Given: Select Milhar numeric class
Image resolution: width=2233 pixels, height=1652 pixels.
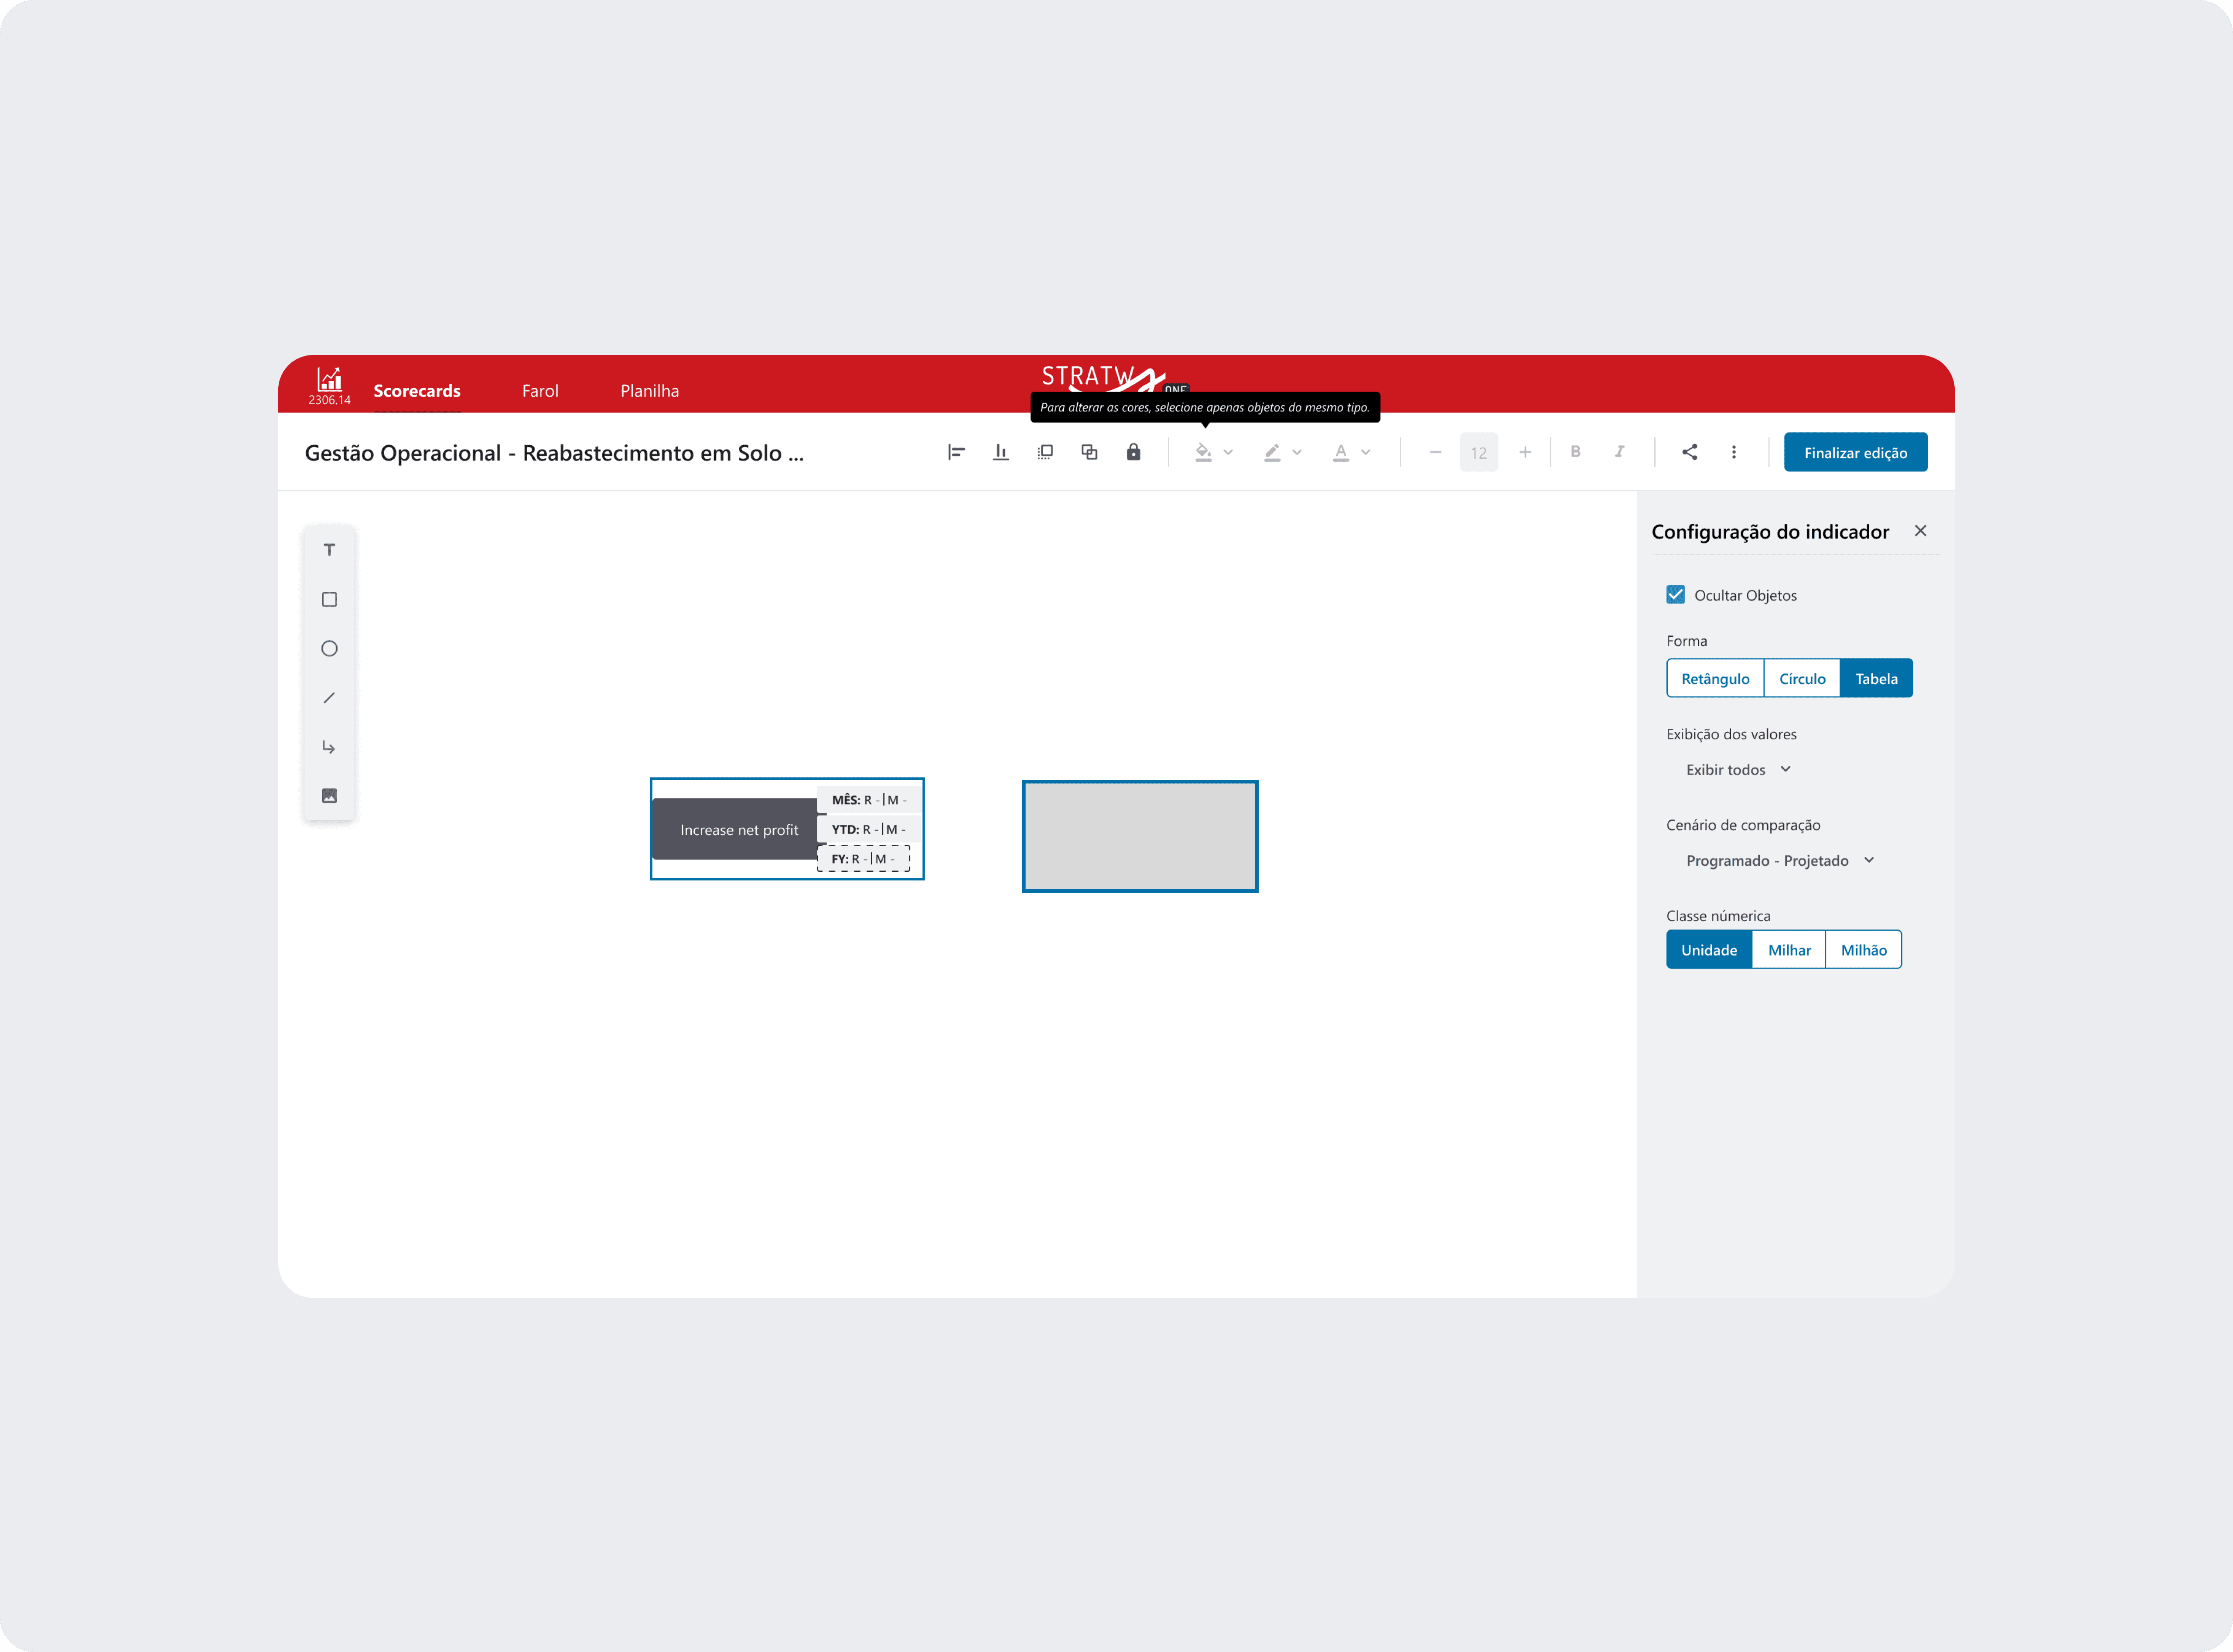Looking at the screenshot, I should (1789, 950).
